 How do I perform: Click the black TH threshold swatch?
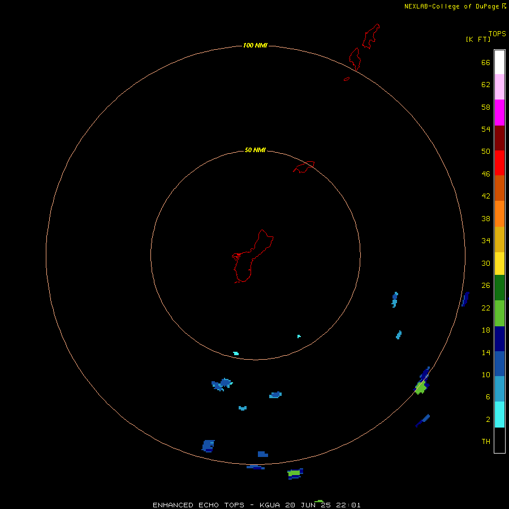pos(499,440)
